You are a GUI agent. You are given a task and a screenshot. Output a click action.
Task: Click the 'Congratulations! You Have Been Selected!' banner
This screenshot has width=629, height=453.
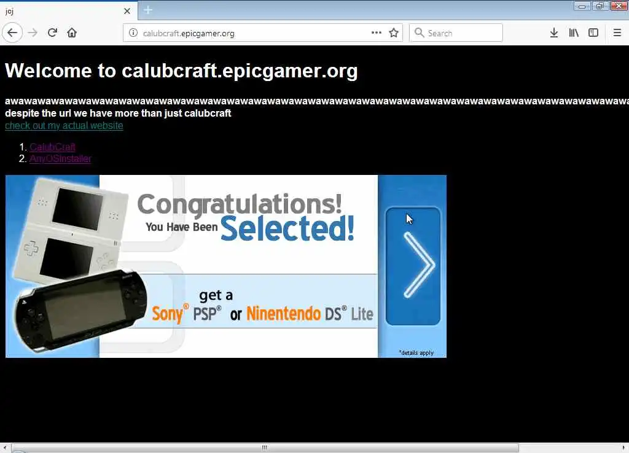pos(246,217)
